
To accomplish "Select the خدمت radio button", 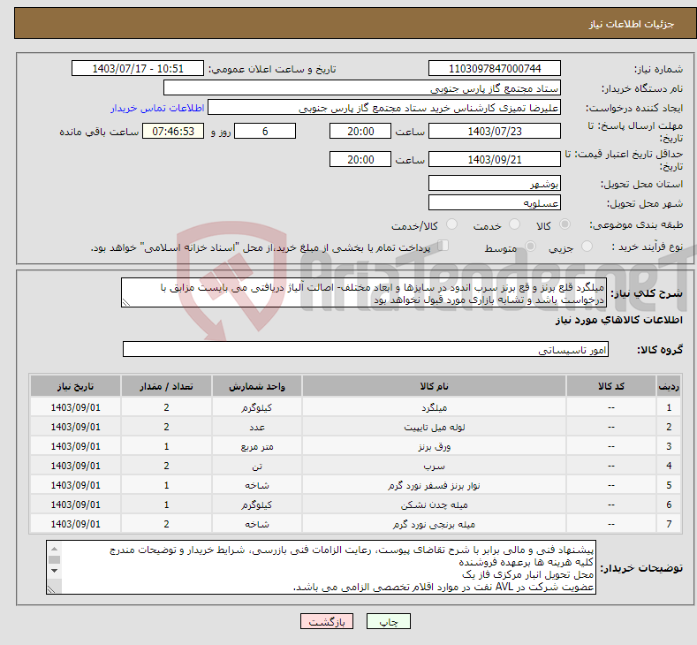I will coord(514,224).
